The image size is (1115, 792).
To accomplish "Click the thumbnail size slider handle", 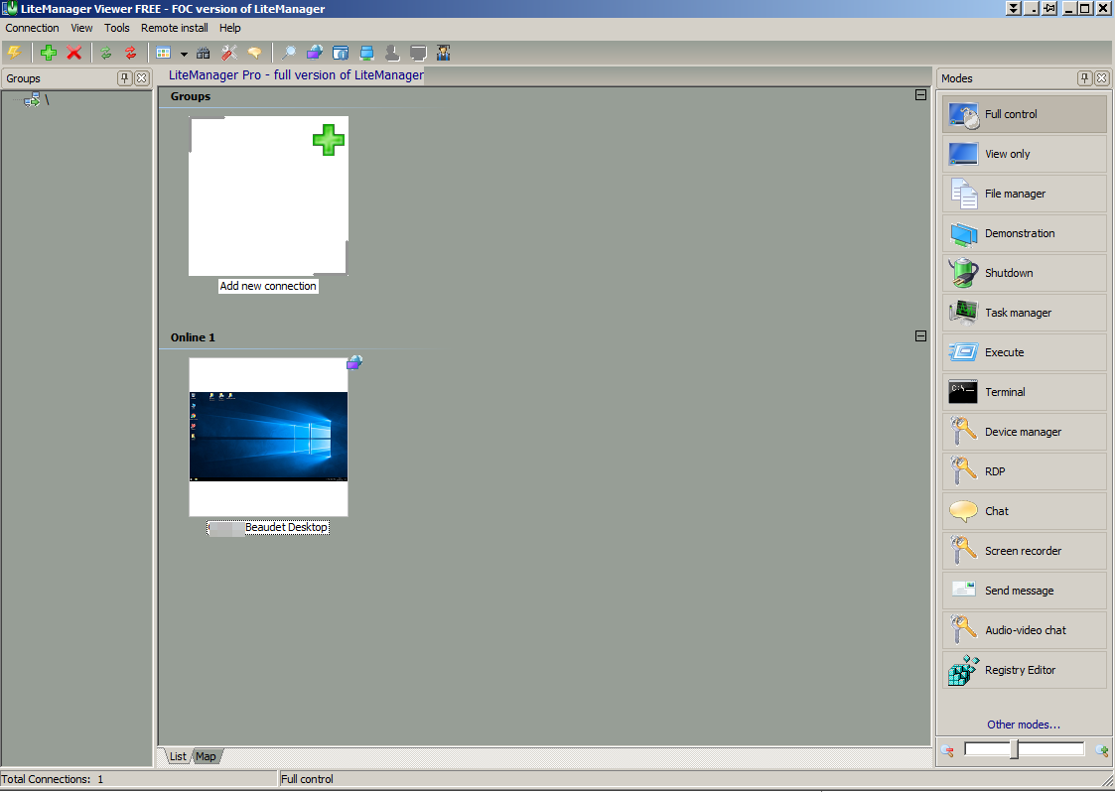I will (x=1014, y=749).
